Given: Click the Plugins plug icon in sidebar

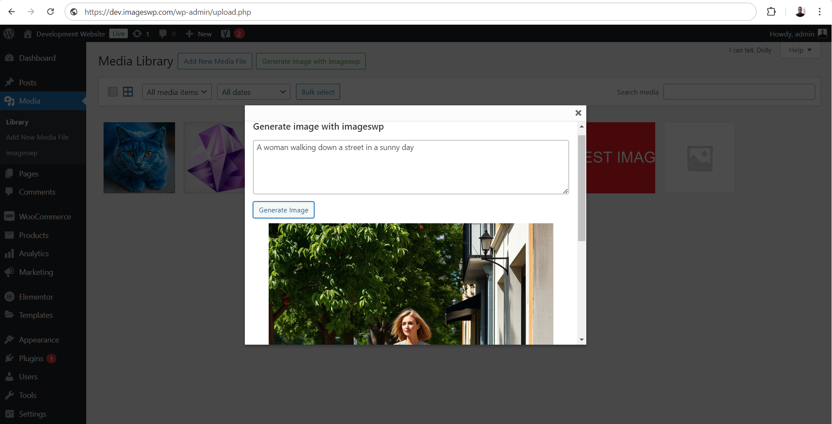Looking at the screenshot, I should click(x=9, y=358).
